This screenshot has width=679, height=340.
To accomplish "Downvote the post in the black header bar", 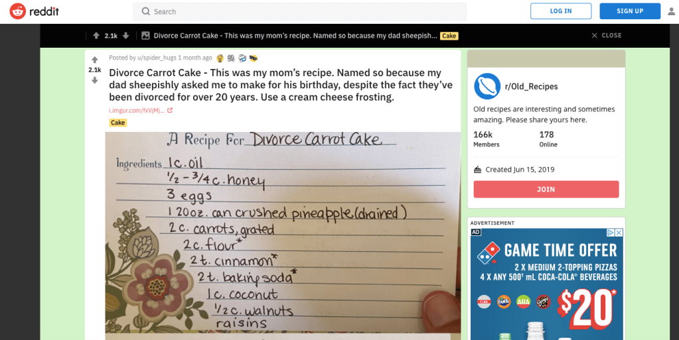I will point(125,36).
